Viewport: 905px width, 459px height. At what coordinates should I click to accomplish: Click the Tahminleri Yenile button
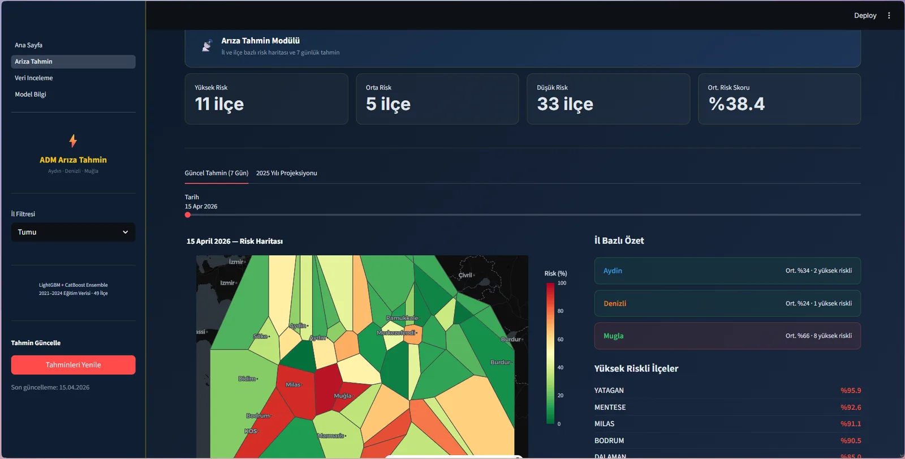click(73, 365)
